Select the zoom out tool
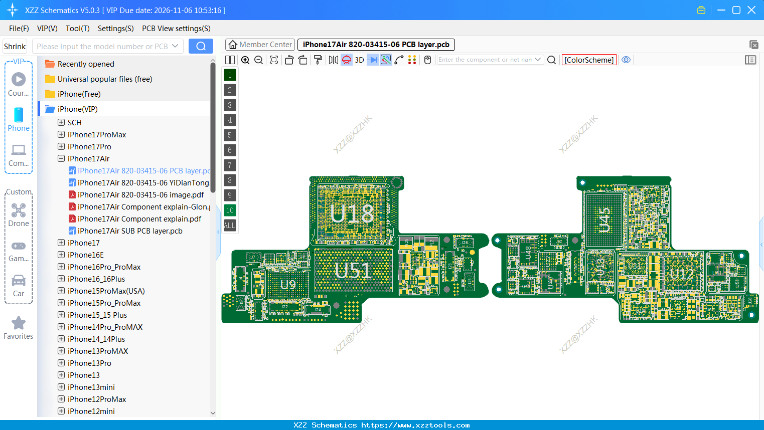The image size is (764, 430). 258,60
